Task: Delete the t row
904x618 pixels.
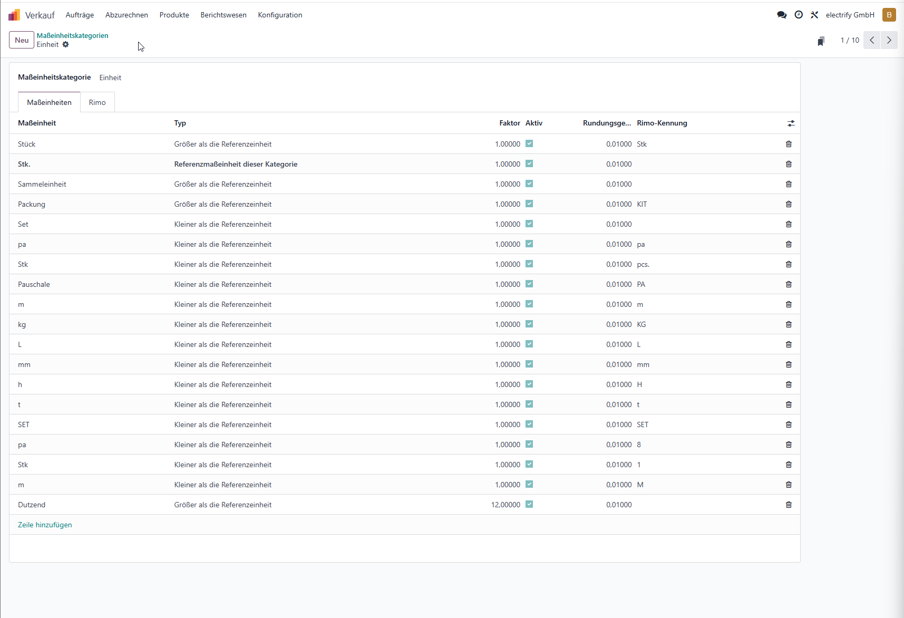Action: point(789,404)
